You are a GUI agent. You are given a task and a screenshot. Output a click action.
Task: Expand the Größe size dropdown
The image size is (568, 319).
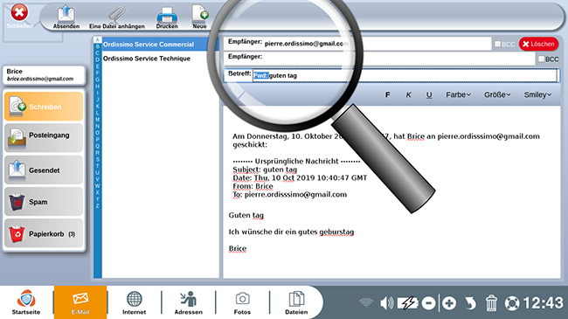[x=497, y=94]
